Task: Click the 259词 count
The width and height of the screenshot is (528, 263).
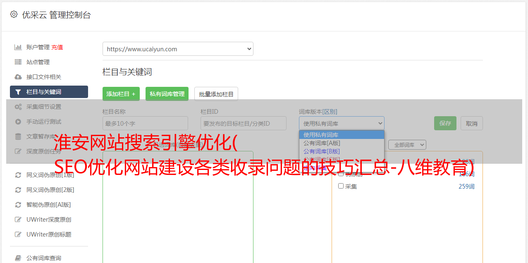Action: coord(466,186)
